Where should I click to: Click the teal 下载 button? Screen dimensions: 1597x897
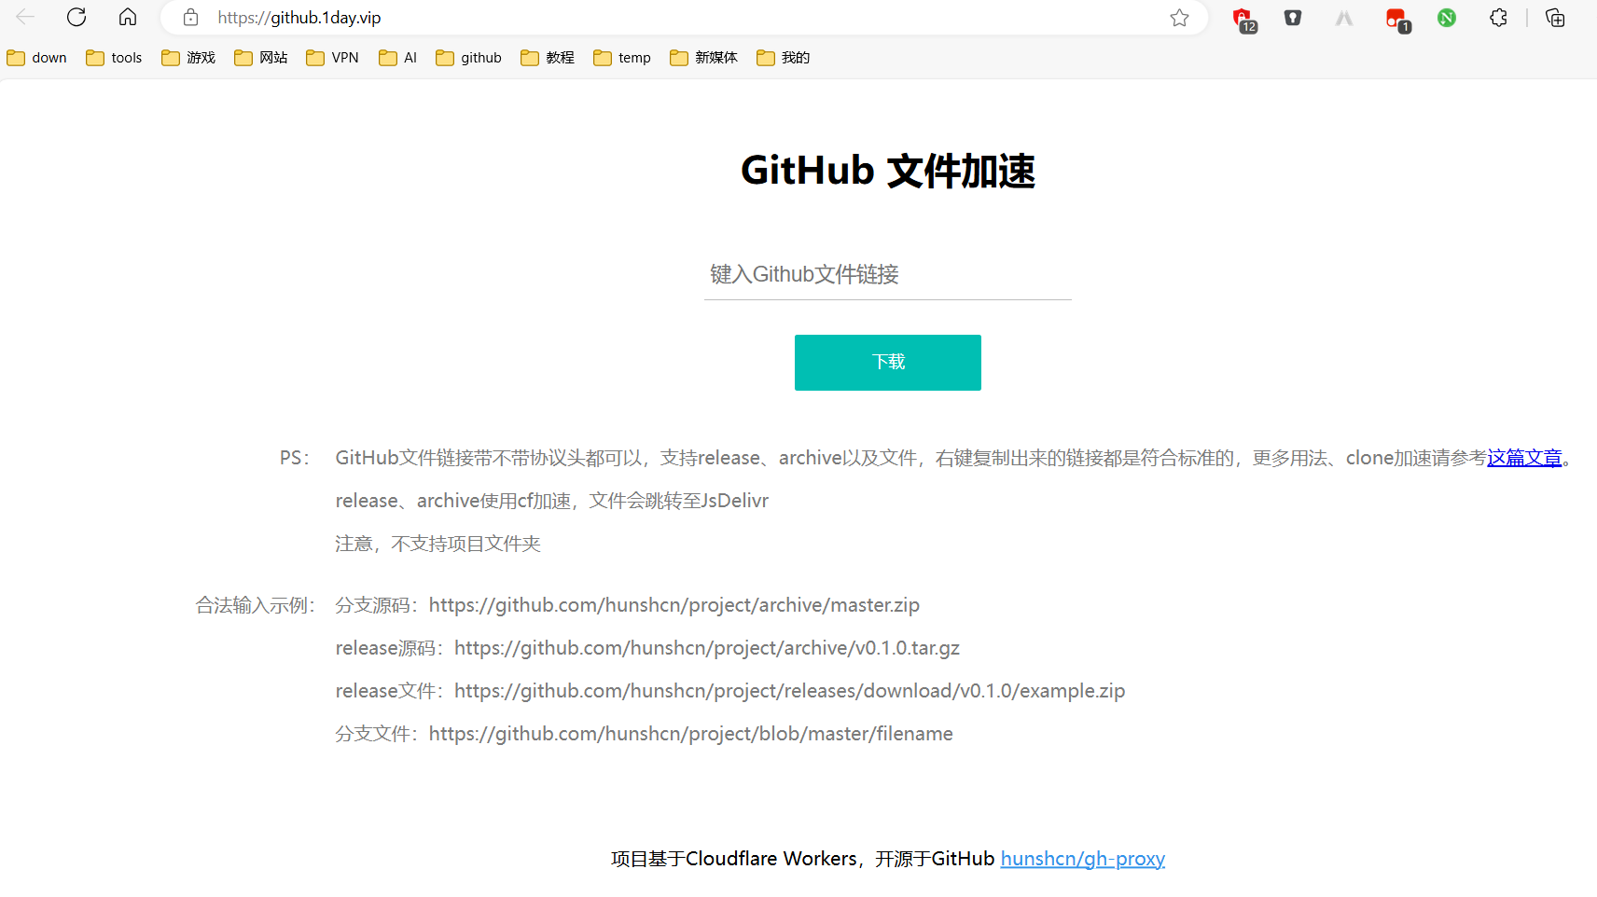click(x=888, y=363)
